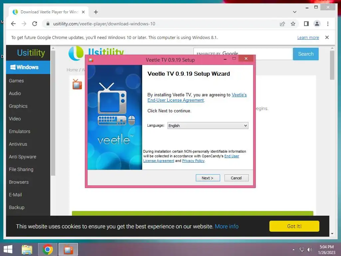
Task: Click Got It! on cookie banner
Action: click(x=294, y=226)
